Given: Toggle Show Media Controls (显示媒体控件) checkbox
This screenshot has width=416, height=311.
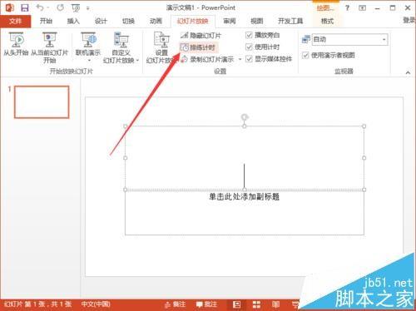Looking at the screenshot, I should (249, 59).
